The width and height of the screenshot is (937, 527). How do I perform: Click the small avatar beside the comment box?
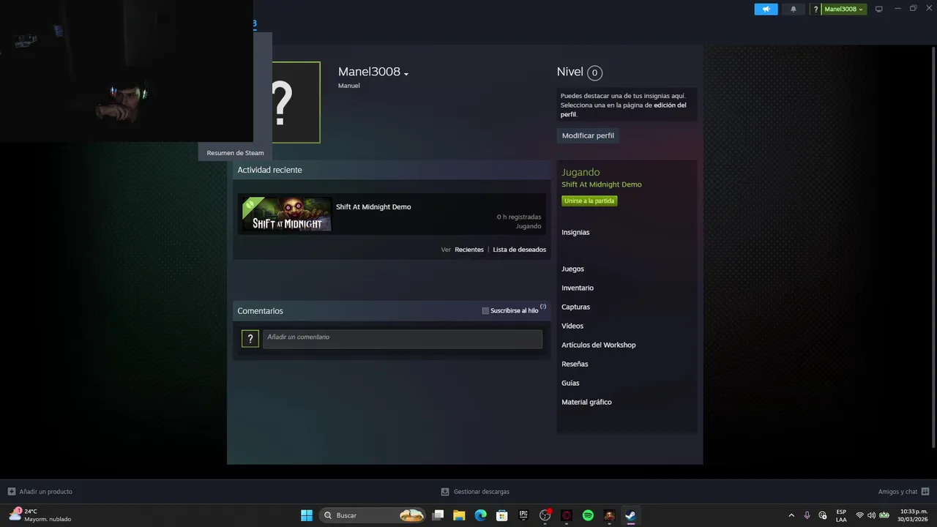click(x=250, y=338)
